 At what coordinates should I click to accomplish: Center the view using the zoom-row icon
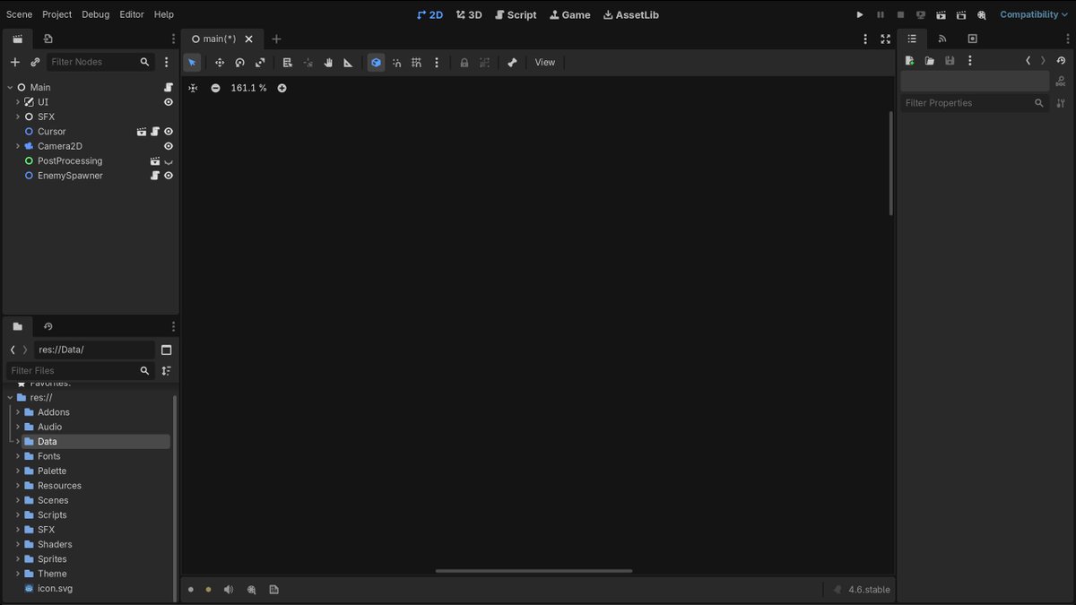click(193, 88)
